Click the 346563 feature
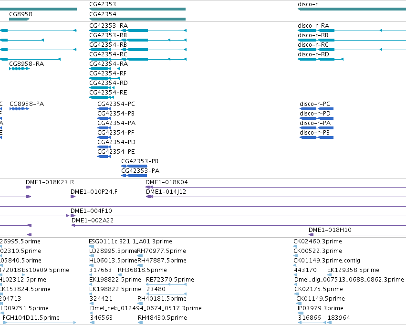Image resolution: width=406 pixels, height=325 pixels. point(92,323)
